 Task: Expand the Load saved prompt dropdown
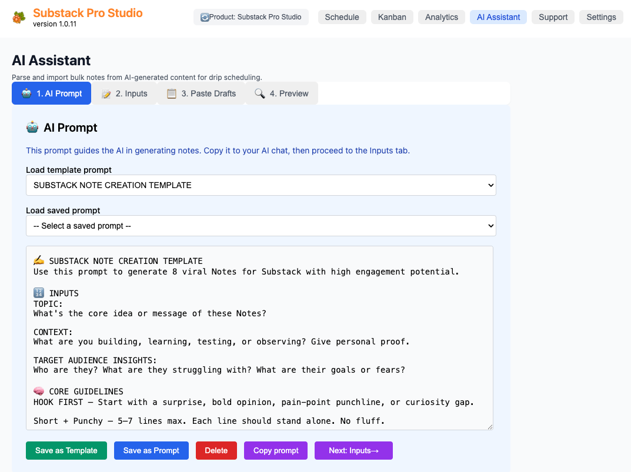pyautogui.click(x=261, y=226)
